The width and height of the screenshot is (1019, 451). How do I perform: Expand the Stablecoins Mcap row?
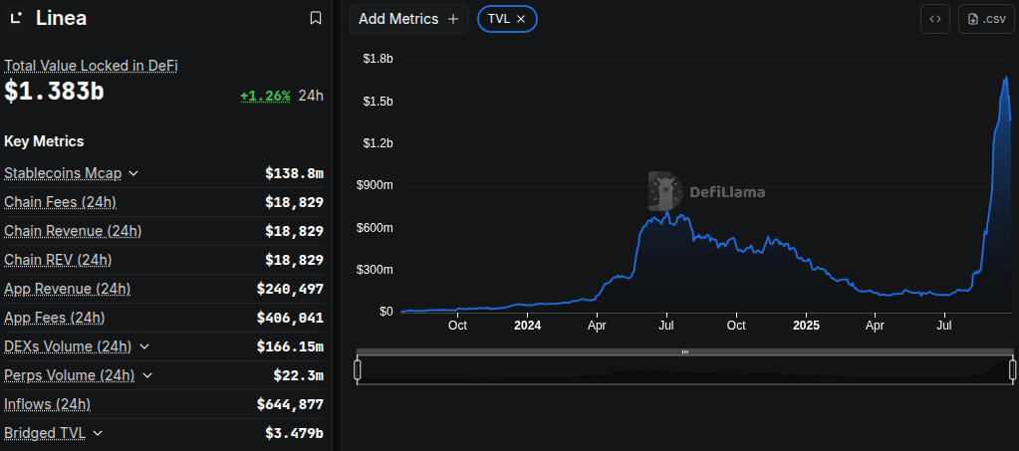pos(133,173)
